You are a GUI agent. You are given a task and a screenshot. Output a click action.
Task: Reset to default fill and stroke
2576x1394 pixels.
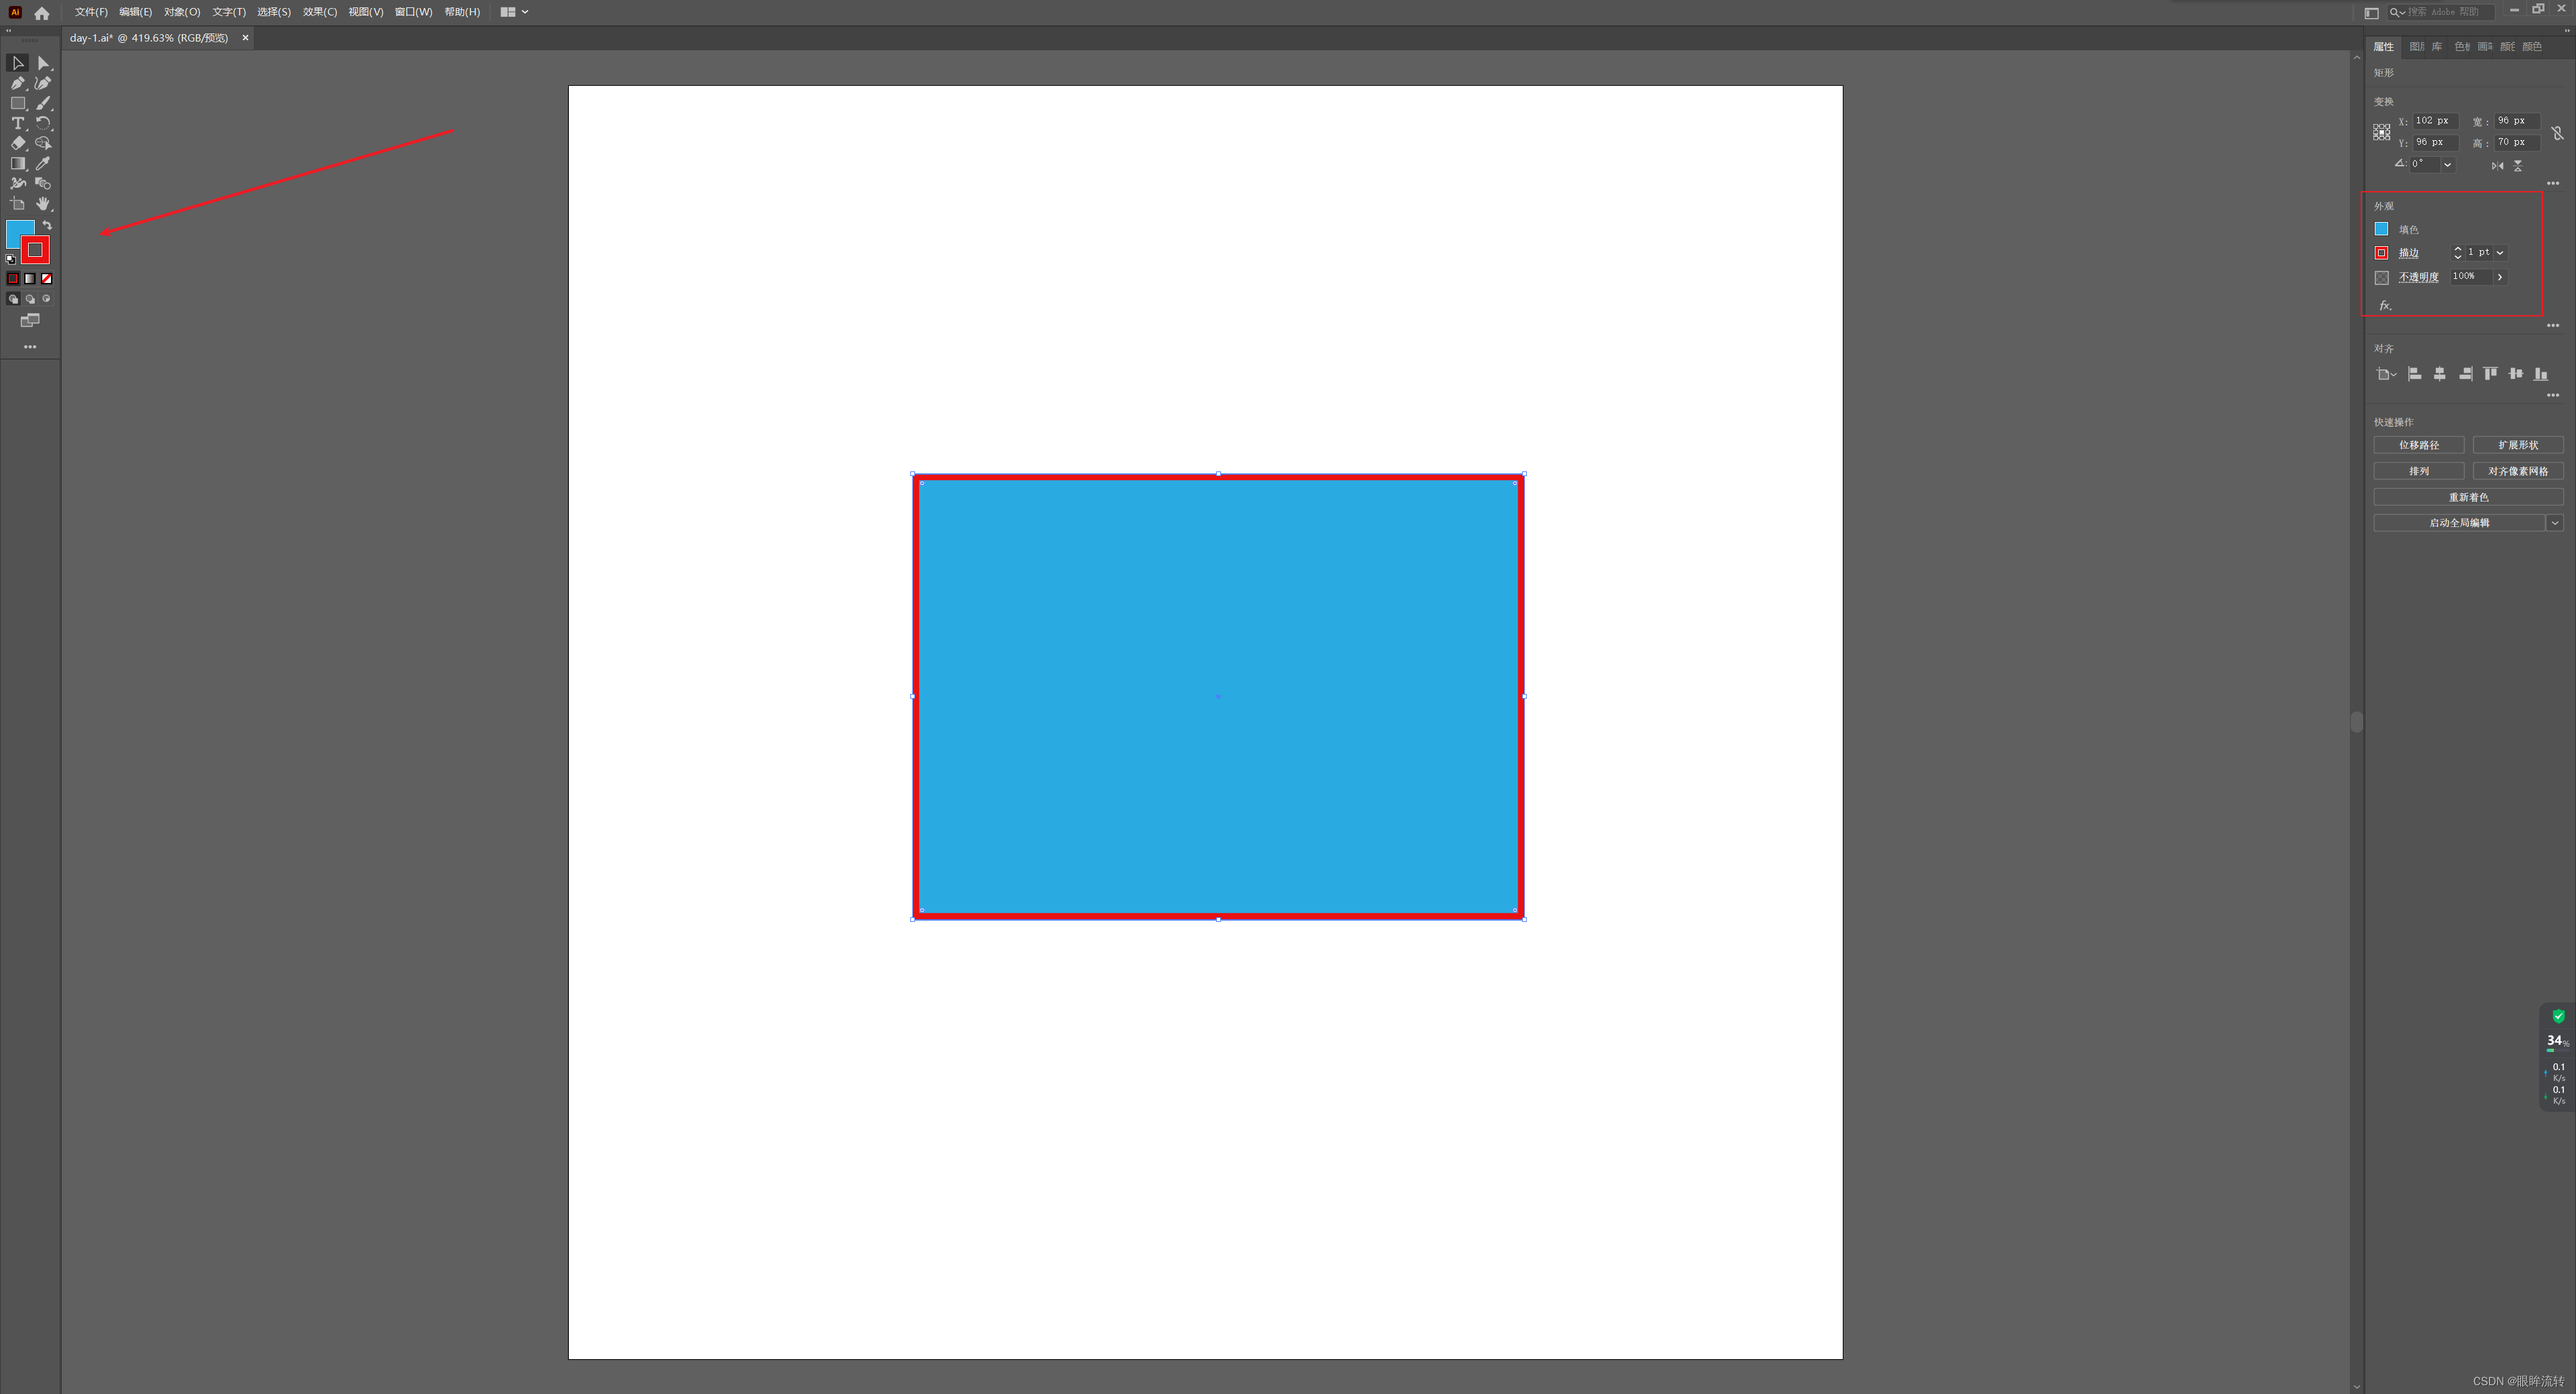11,259
